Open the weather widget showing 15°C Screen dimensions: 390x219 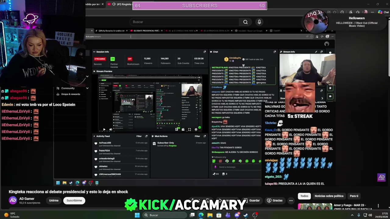pos(12,215)
